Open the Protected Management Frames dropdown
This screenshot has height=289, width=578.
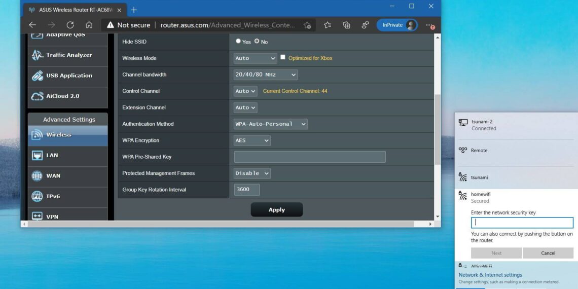coord(252,173)
